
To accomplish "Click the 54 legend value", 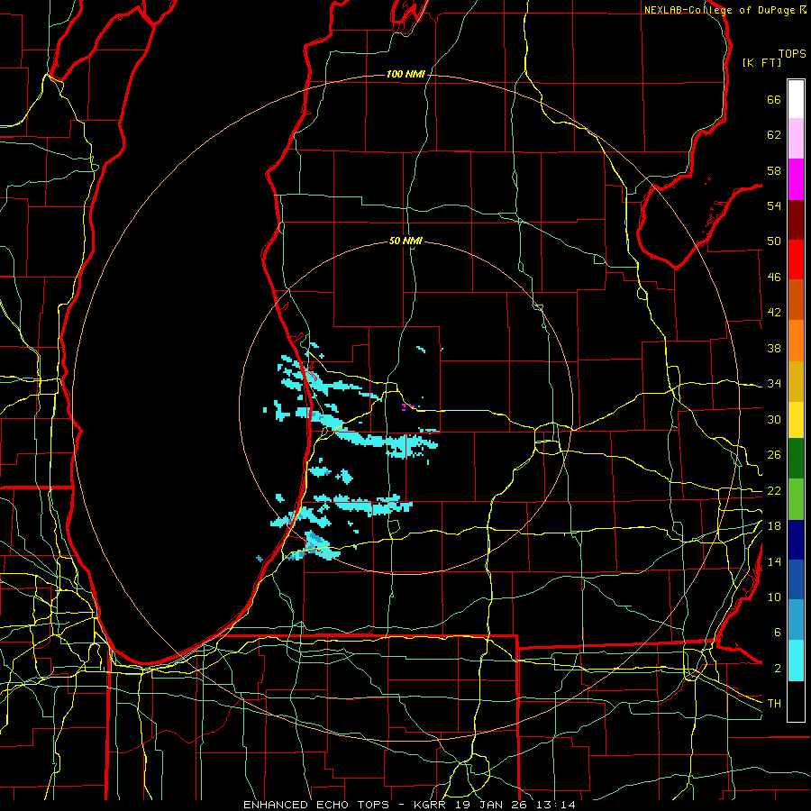I will 774,205.
